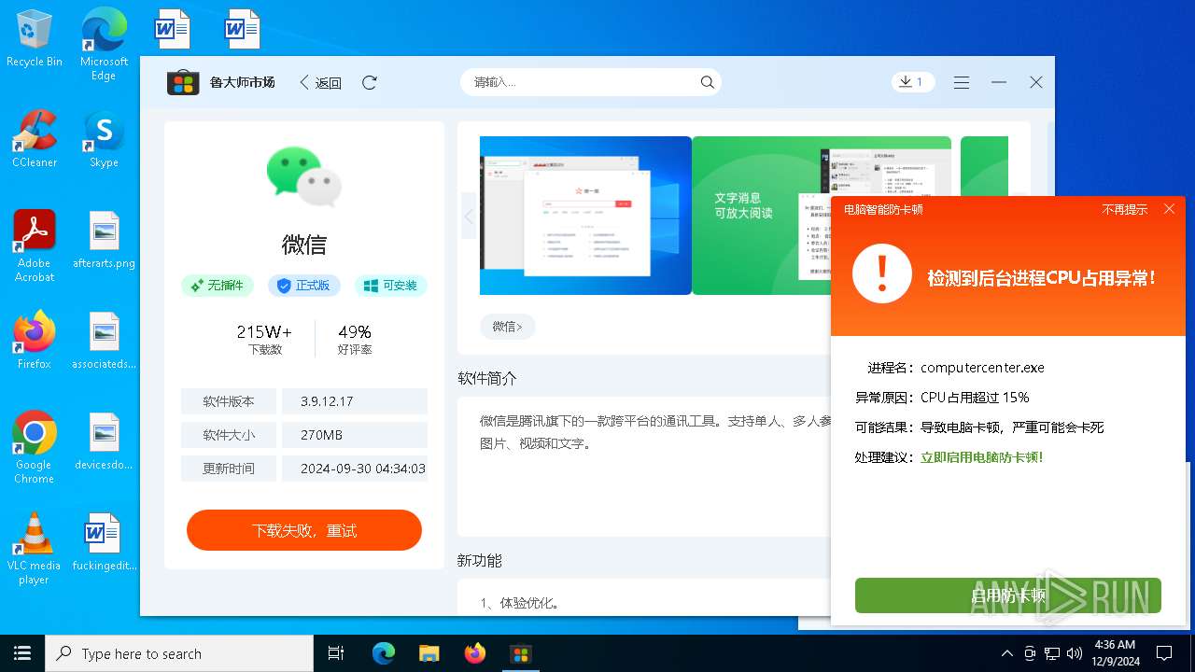Click the refresh icon in the store header

(370, 82)
